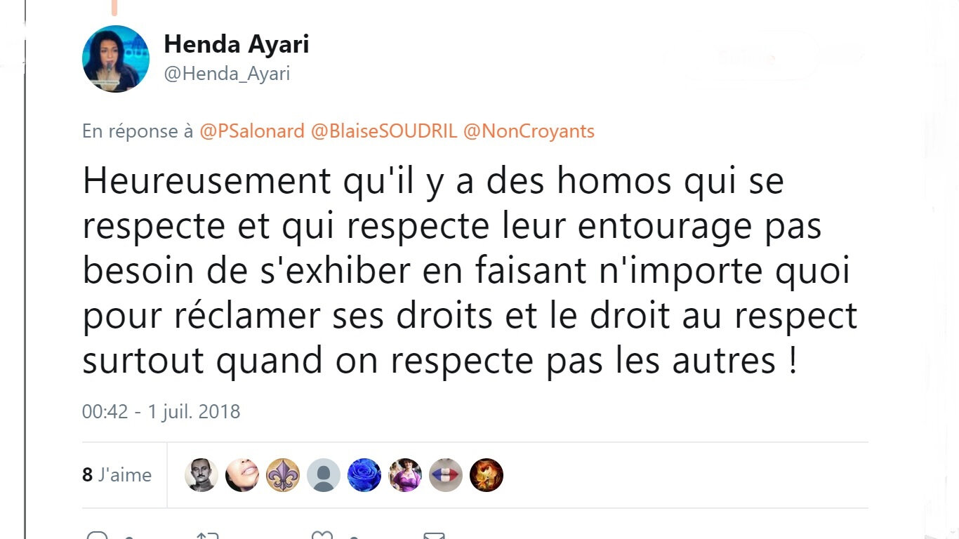The width and height of the screenshot is (959, 539).
Task: Like the tweet with the heart icon
Action: click(322, 535)
